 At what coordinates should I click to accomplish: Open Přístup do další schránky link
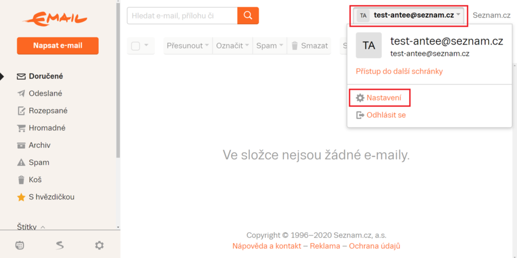pyautogui.click(x=399, y=71)
